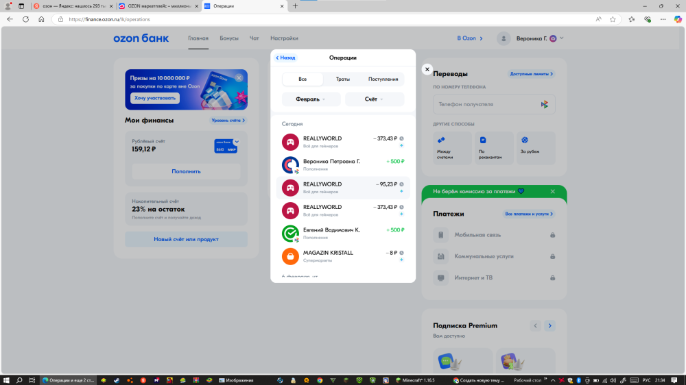Open Главная in Ozon bank navigation

198,38
